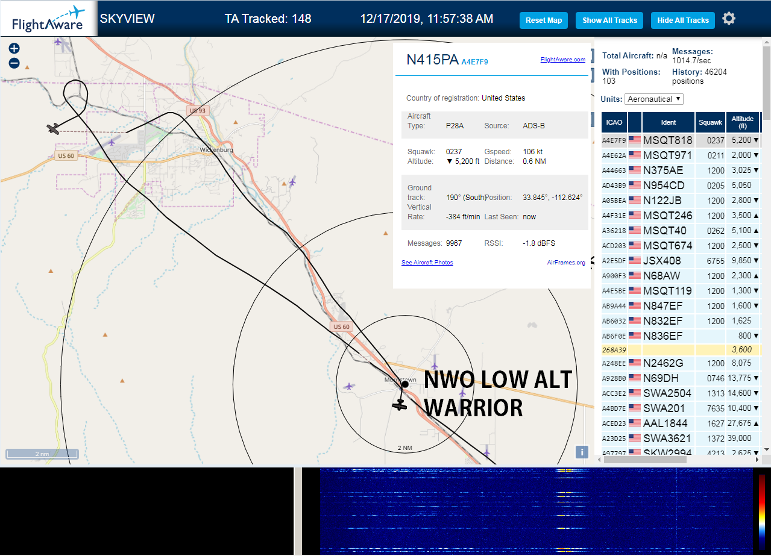Click Reset Map button
This screenshot has height=556, width=771.
click(x=544, y=20)
